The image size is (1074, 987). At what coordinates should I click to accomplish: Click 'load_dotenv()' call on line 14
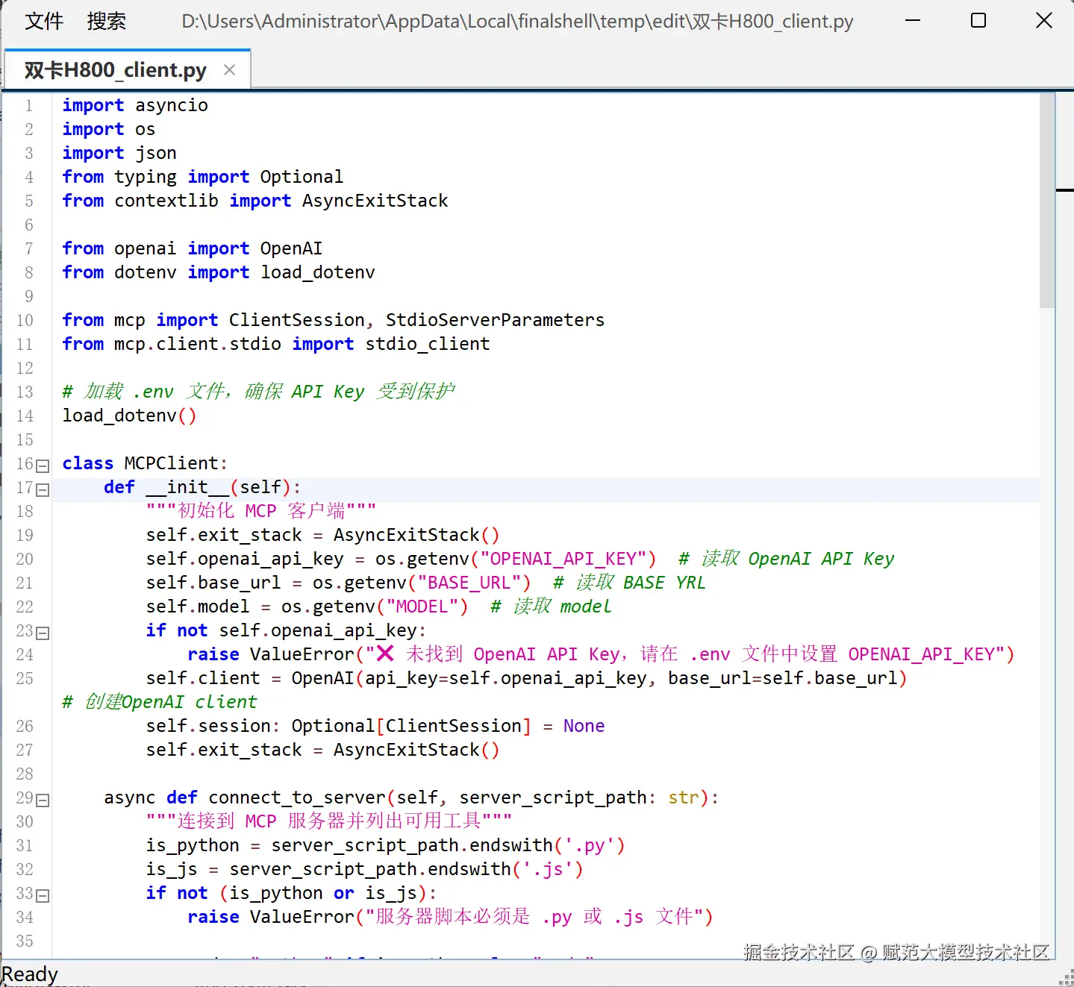tap(129, 416)
